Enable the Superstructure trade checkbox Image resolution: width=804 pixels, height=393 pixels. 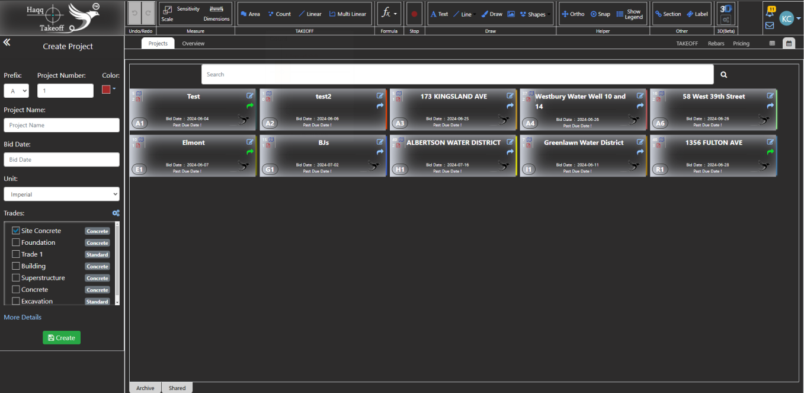pos(16,278)
